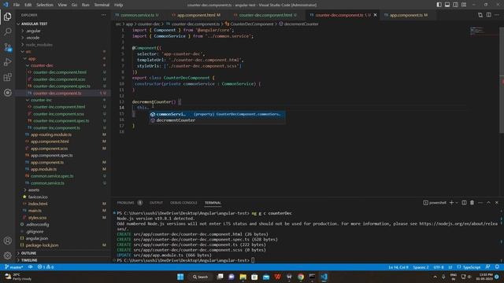Change the TypeScript language mode in status bar
Screen dimensions: 504x283
471,267
